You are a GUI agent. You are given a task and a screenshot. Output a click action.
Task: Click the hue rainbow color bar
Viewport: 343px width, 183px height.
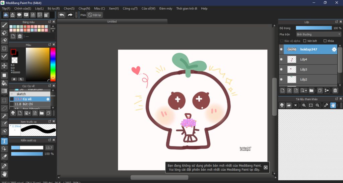click(53, 64)
